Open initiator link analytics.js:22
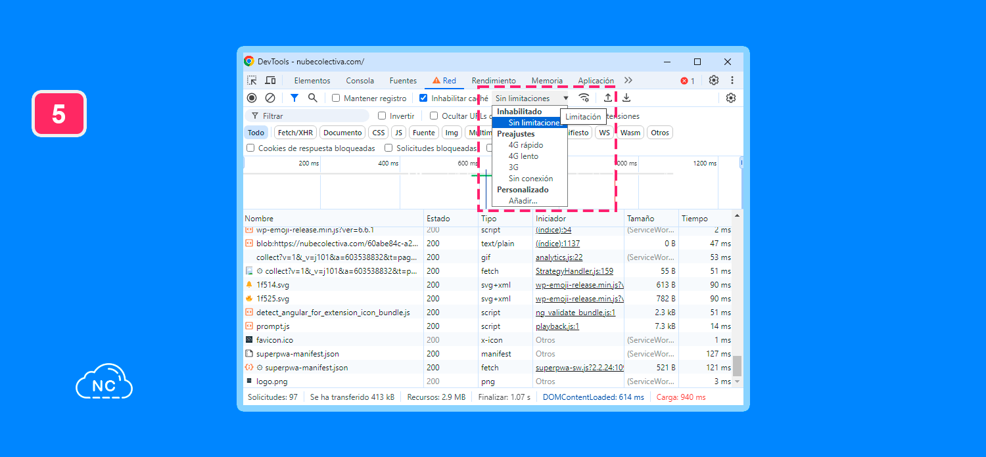 point(559,257)
